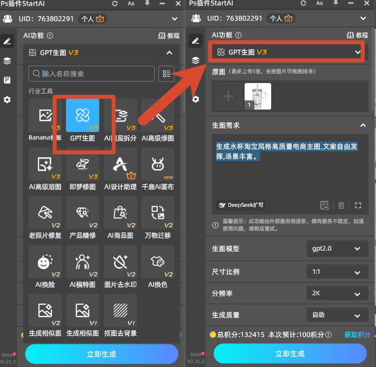Click the refresh icon in left panel title bar
This screenshot has width=376, height=367.
pos(115,3)
